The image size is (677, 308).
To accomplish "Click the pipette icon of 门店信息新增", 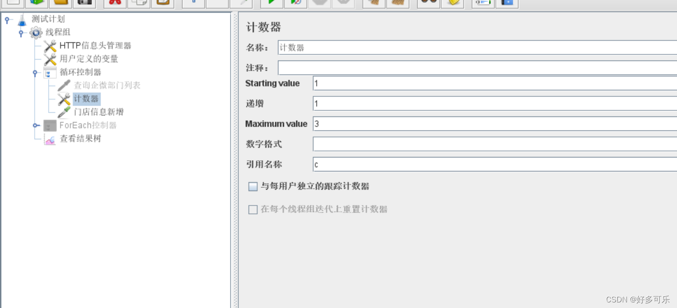I will [64, 112].
